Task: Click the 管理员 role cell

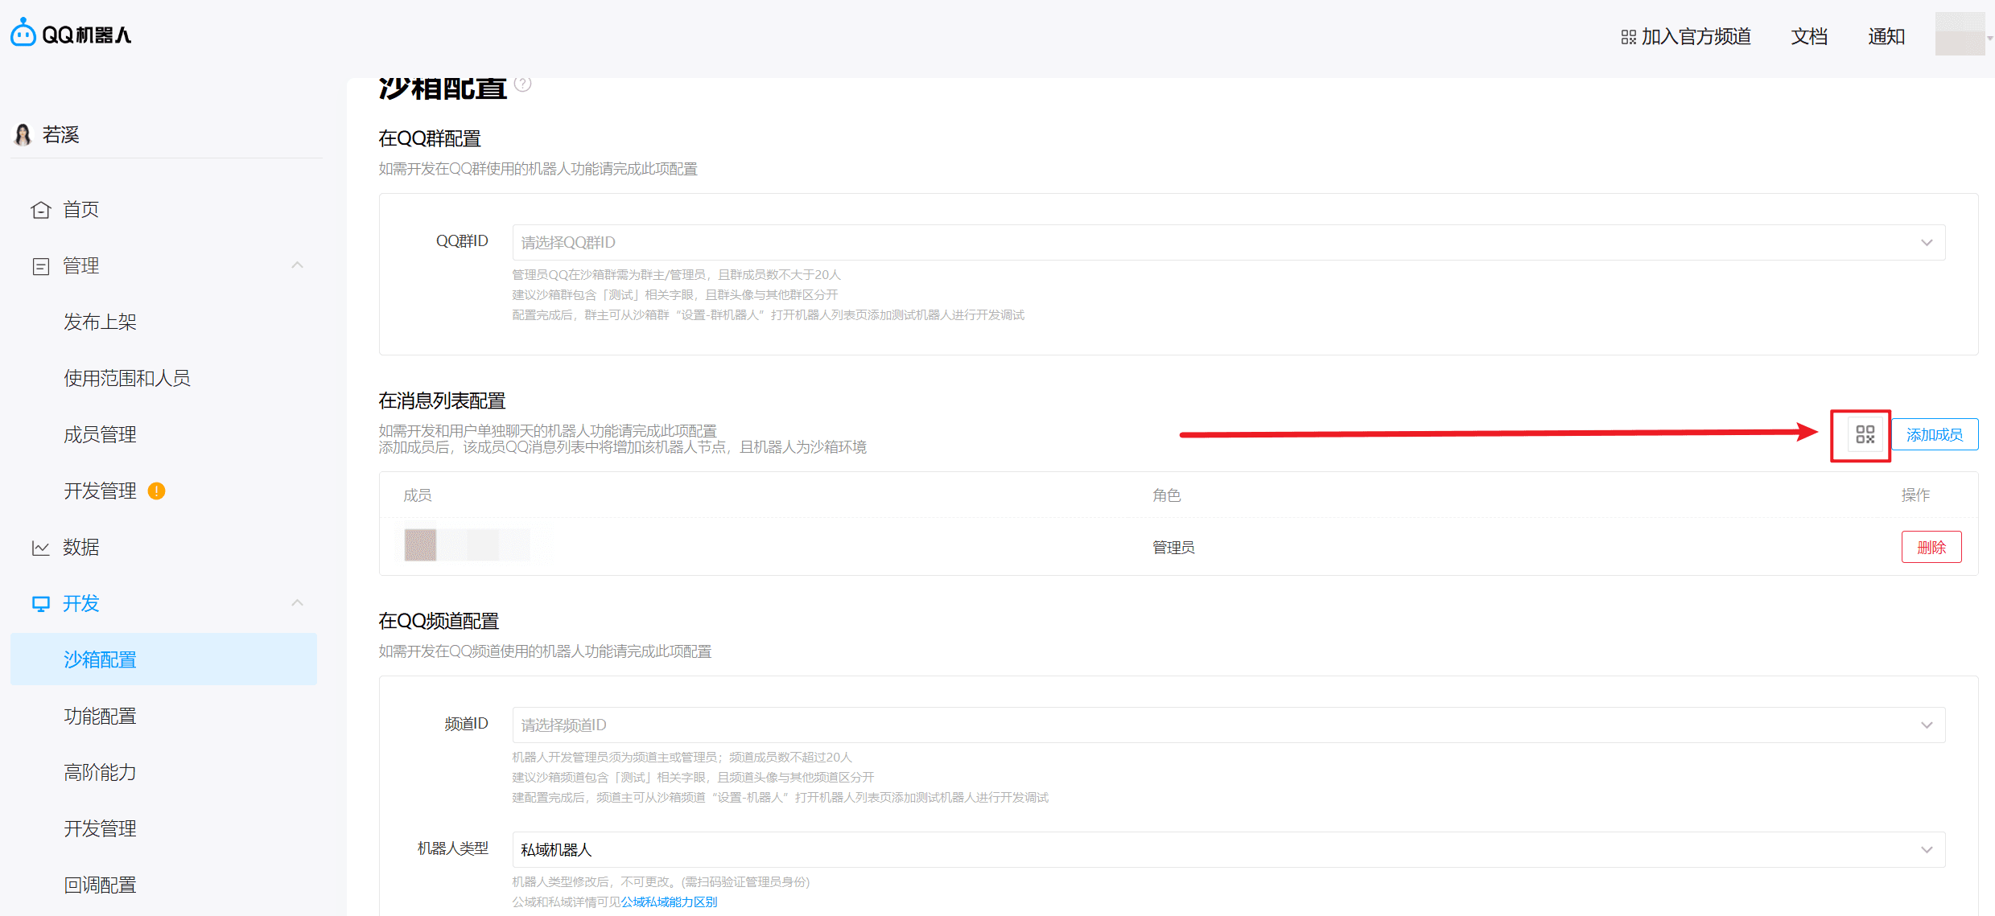Action: [1173, 548]
